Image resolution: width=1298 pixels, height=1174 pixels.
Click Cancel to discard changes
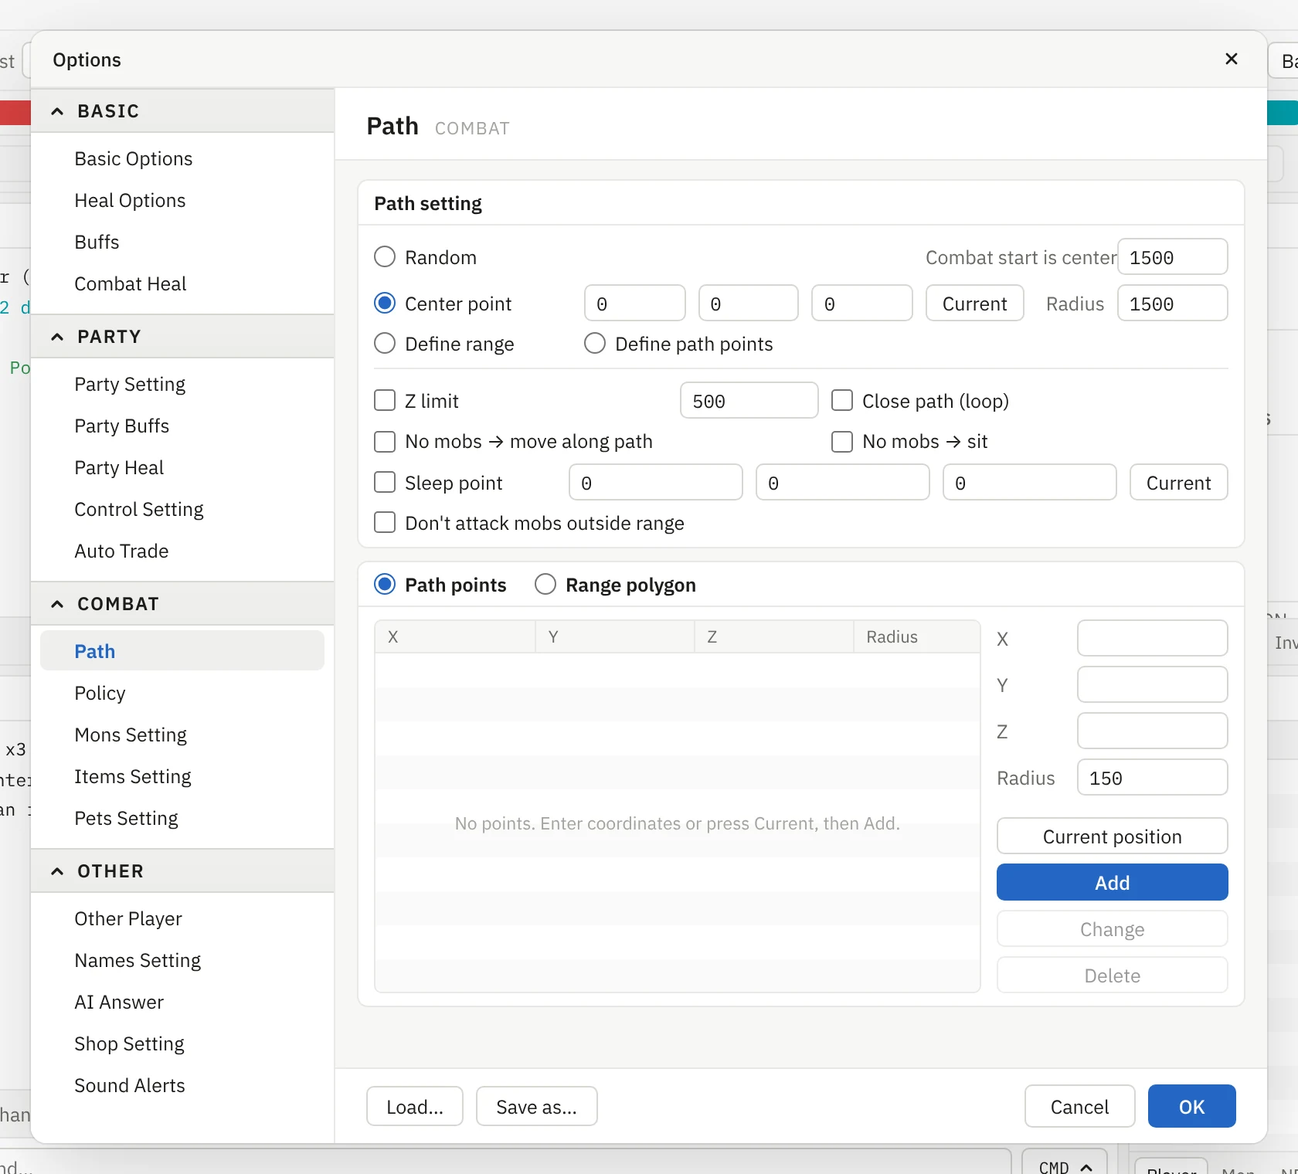pyautogui.click(x=1079, y=1107)
